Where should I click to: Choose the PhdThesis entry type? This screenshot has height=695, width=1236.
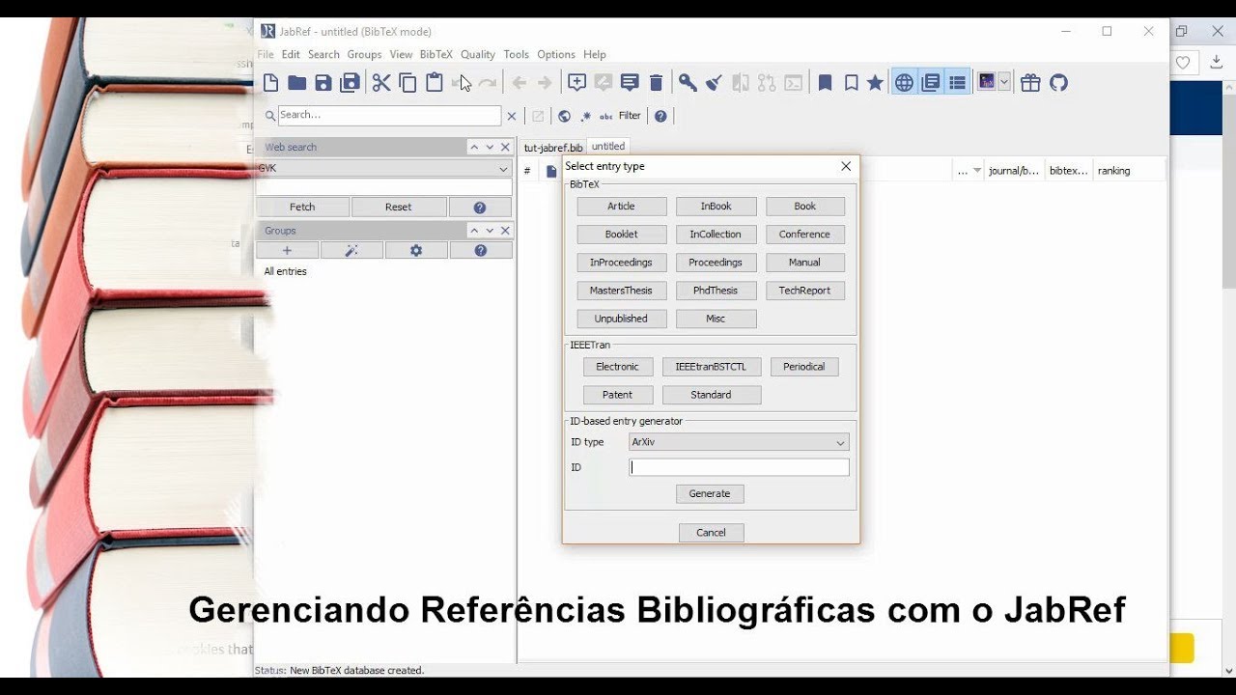click(716, 291)
